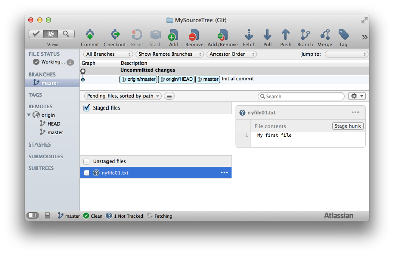Switch to the File Status checkmark view
Screen dimensions: 394x255
(36, 34)
